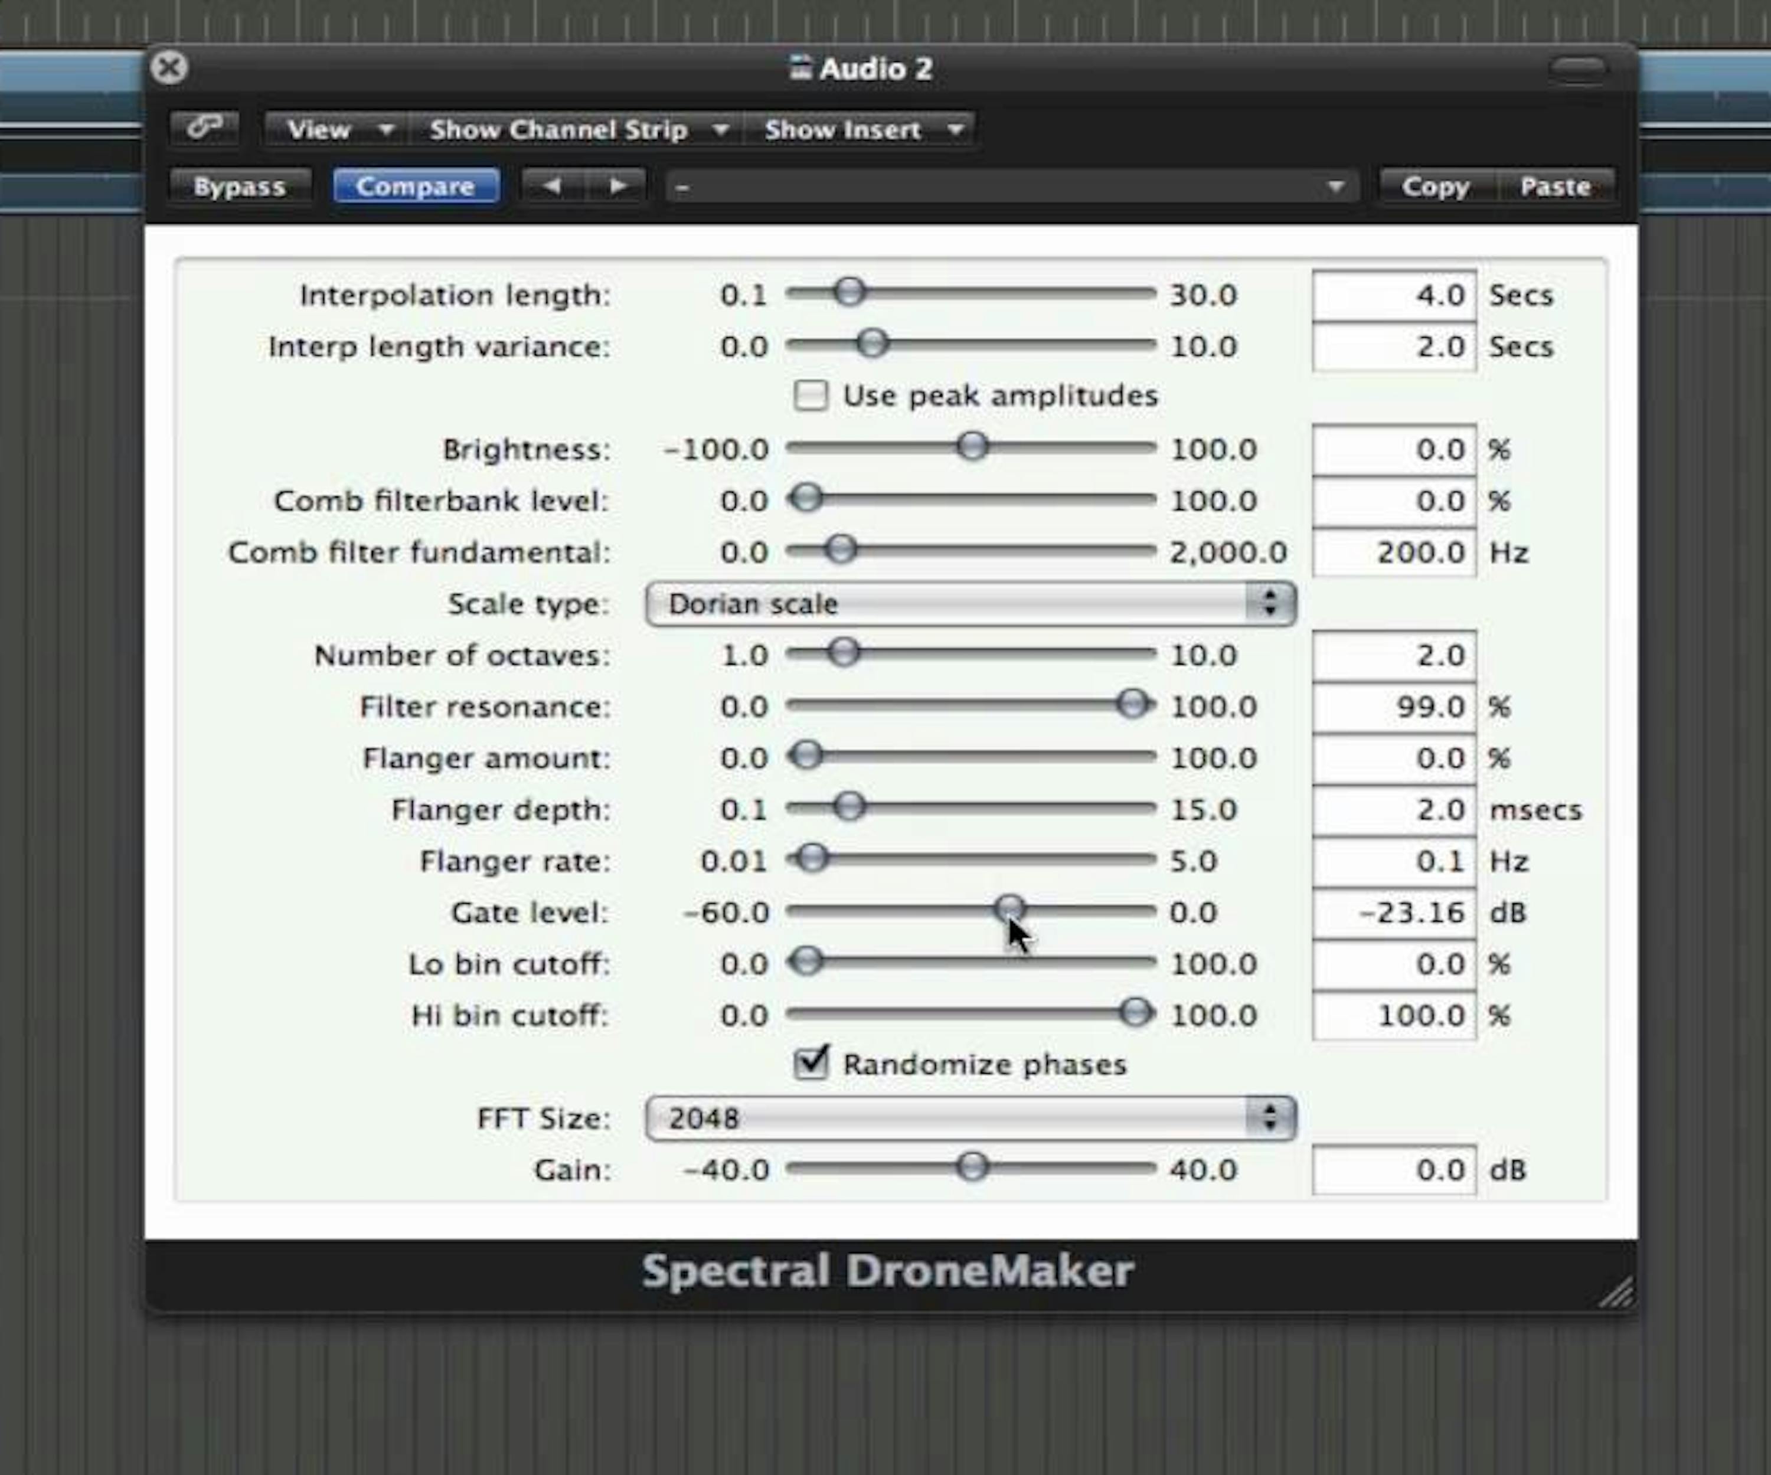Go to previous preset with left arrow
Image resolution: width=1771 pixels, height=1475 pixels.
click(553, 185)
